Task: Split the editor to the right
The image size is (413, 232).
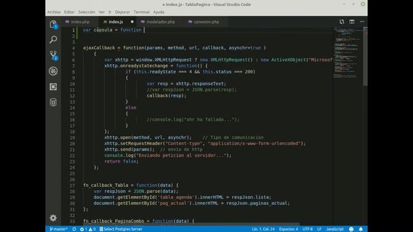Action: [x=352, y=22]
